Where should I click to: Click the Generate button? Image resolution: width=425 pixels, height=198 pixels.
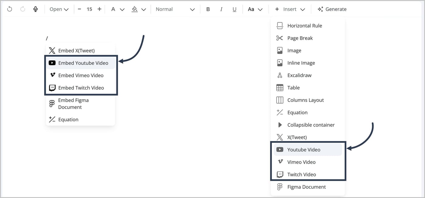tap(332, 9)
